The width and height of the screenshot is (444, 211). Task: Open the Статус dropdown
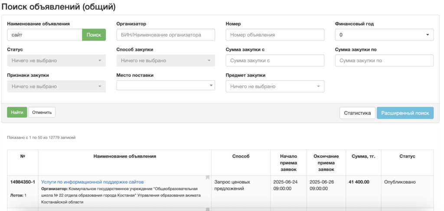[x=56, y=61]
